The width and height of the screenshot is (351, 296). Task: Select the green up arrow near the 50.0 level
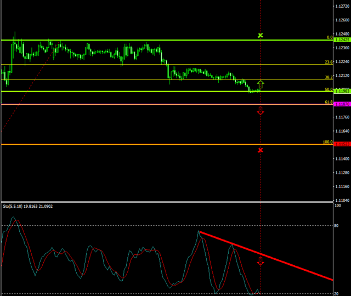(x=261, y=84)
